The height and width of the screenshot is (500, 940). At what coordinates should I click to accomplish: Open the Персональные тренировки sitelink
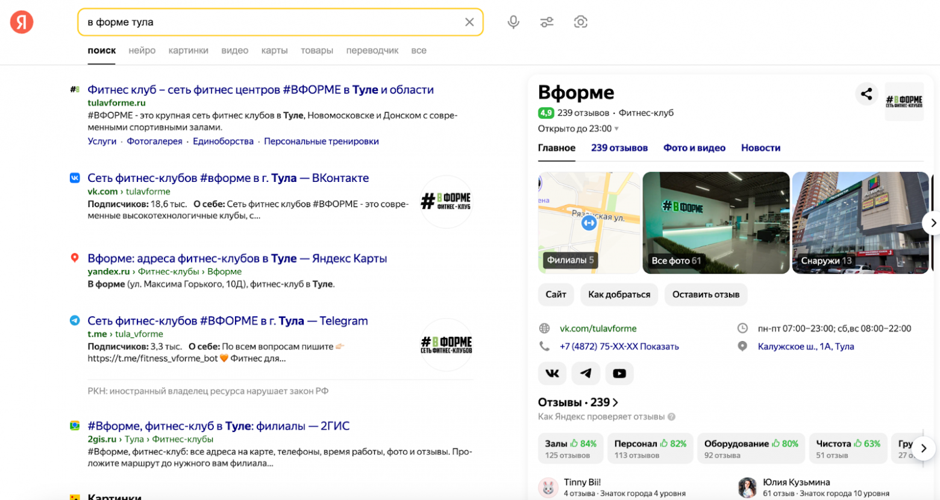321,141
